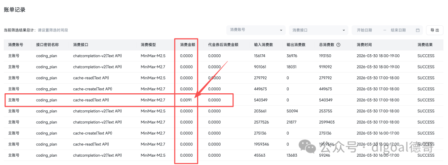Click the 结束日期 date field
Image resolution: width=448 pixels, height=165 pixels.
tap(398, 30)
